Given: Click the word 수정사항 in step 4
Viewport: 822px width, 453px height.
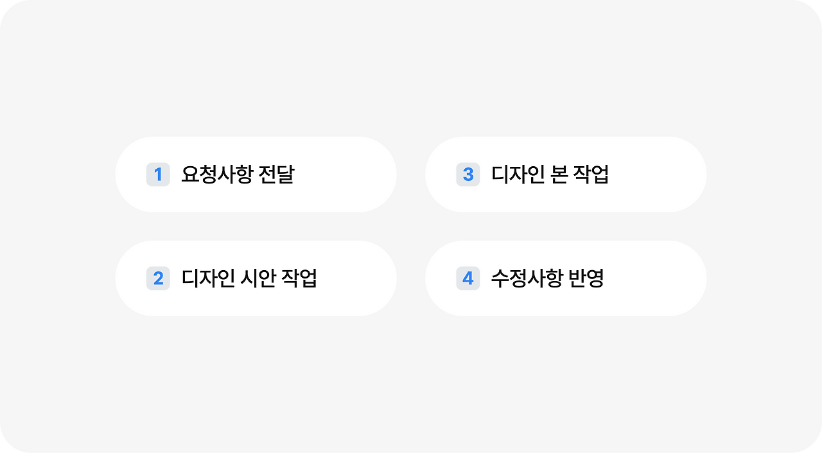Looking at the screenshot, I should pyautogui.click(x=527, y=278).
